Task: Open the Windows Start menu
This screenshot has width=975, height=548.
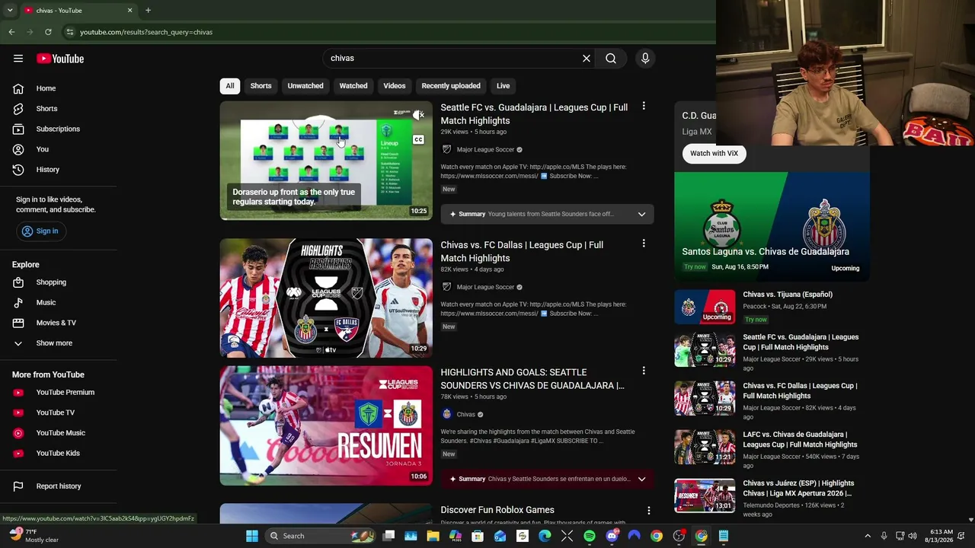Action: (252, 536)
